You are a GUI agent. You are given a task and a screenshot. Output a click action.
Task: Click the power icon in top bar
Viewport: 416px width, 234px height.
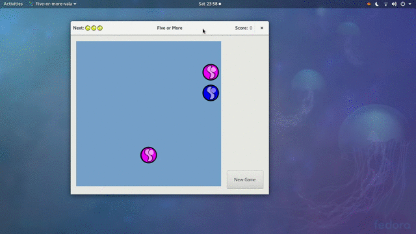pyautogui.click(x=403, y=4)
